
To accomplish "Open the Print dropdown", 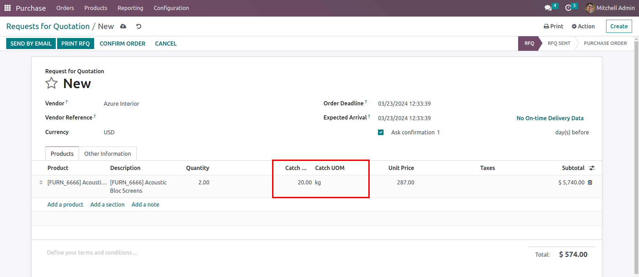I will click(553, 26).
